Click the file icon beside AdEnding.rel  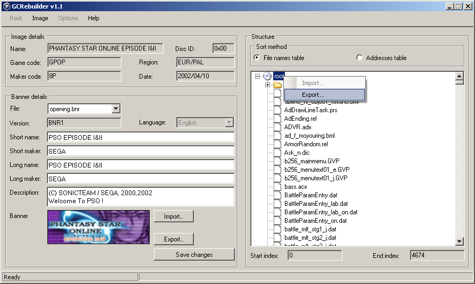(277, 119)
